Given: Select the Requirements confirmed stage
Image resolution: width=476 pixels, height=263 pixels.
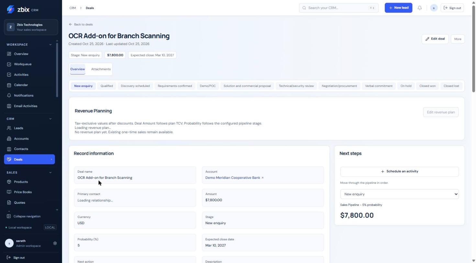Looking at the screenshot, I should (x=175, y=86).
